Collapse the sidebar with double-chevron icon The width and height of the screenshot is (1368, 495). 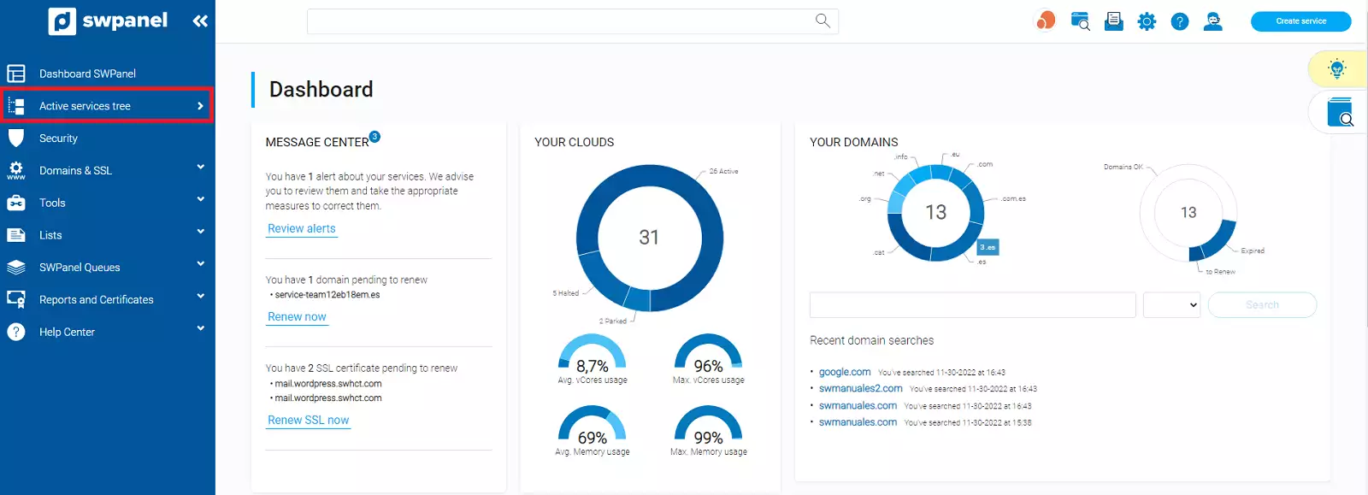coord(200,21)
